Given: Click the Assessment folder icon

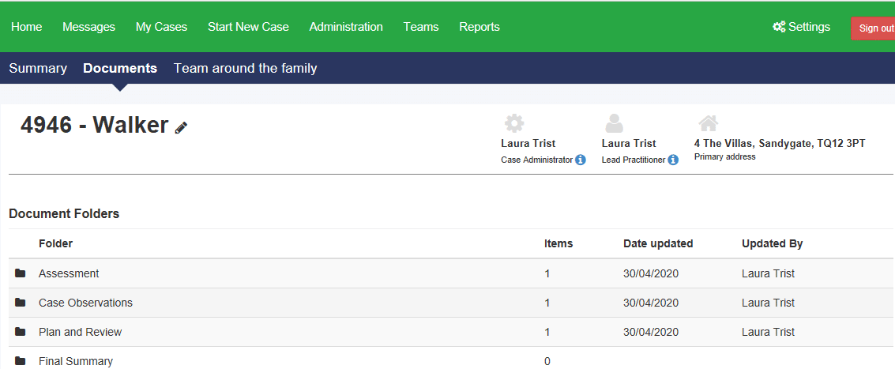Looking at the screenshot, I should click(x=21, y=273).
